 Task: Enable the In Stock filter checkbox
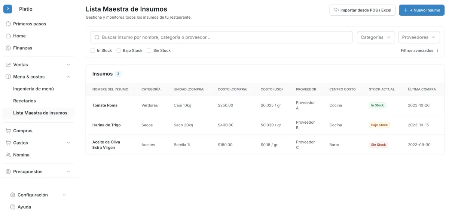93,50
